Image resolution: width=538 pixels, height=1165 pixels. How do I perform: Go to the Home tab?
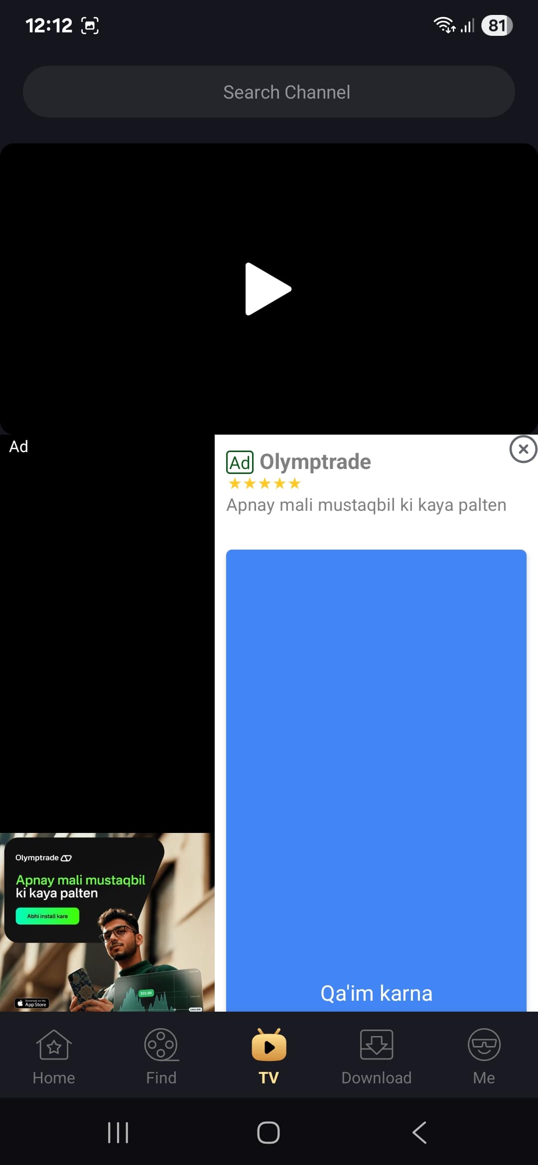point(54,1056)
